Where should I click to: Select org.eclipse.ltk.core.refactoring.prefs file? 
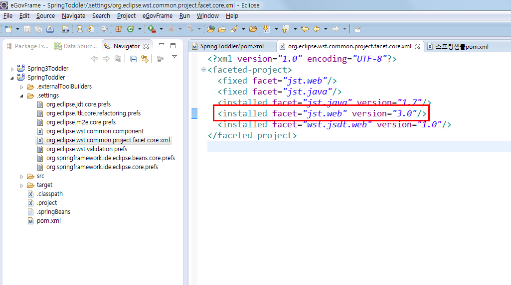(x=93, y=113)
